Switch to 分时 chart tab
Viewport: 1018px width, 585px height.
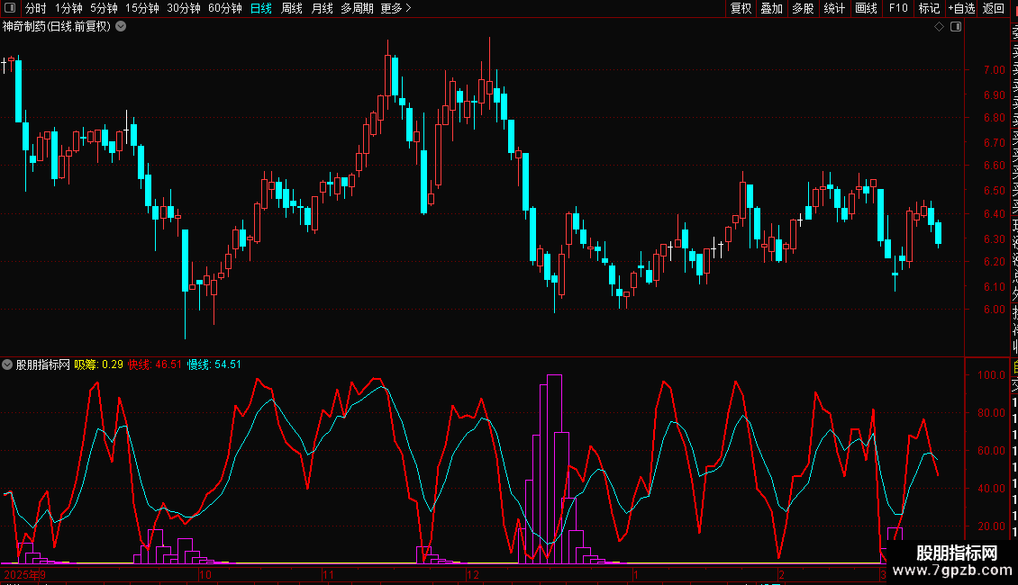click(x=36, y=8)
